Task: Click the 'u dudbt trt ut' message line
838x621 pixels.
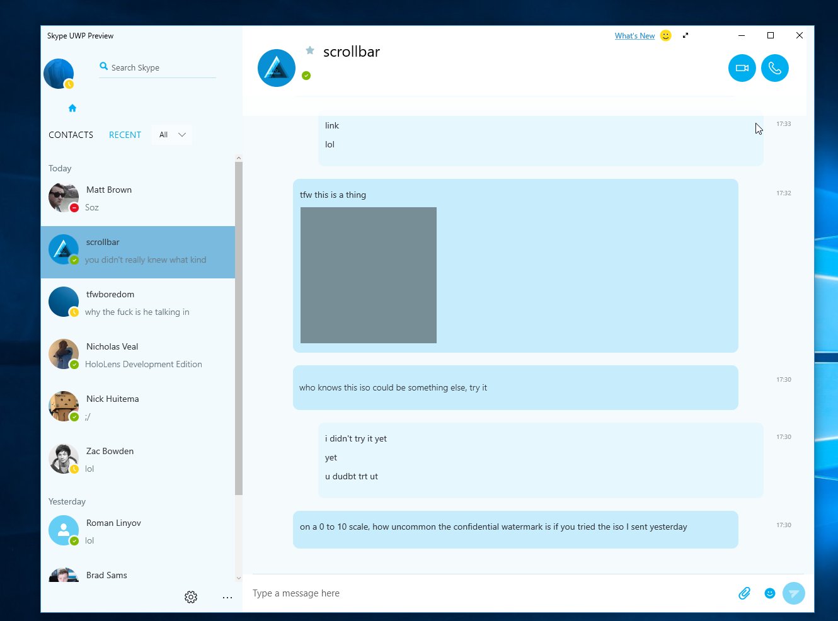Action: pos(352,476)
